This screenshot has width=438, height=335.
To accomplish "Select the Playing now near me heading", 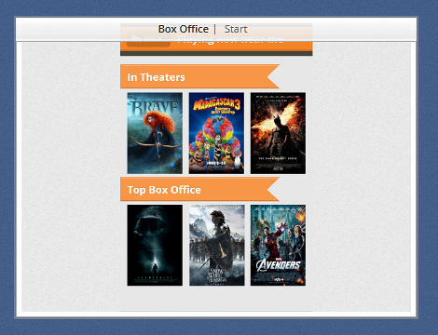I will pos(230,39).
